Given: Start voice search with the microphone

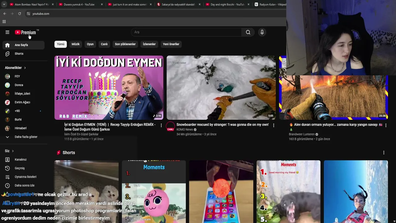Looking at the screenshot, I should tap(262, 32).
